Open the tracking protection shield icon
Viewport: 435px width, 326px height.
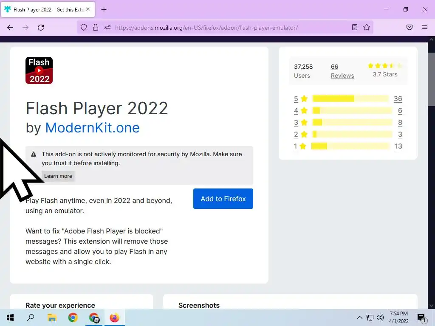tap(84, 27)
